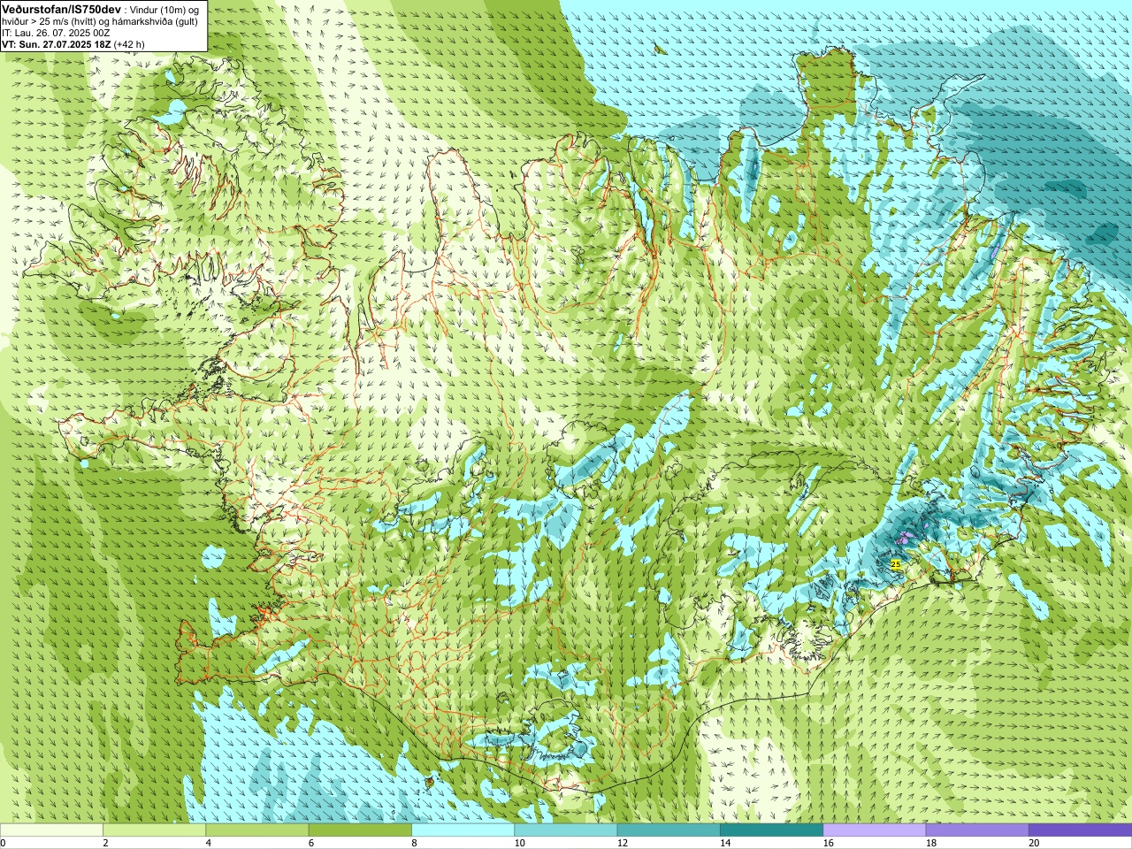Image resolution: width=1132 pixels, height=849 pixels.
Task: Click the 4–6 m/s green legend swatch
Action: (257, 830)
